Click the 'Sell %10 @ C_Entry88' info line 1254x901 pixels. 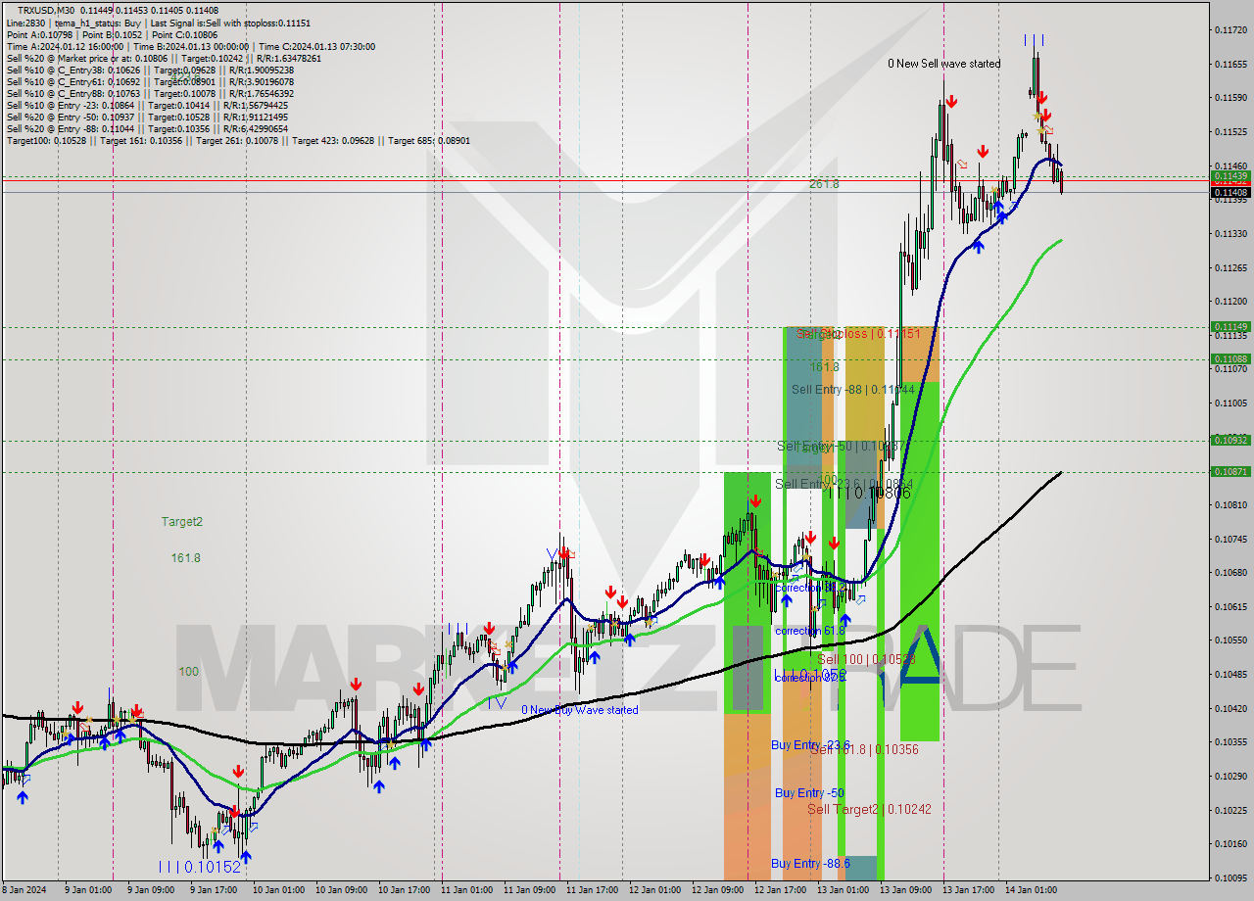tap(150, 93)
